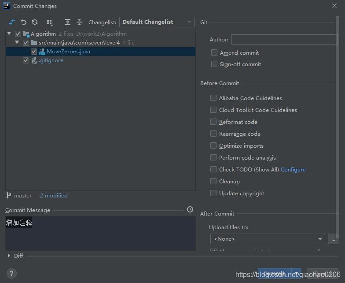Screen dimensions: 345x283
Task: Enable Optimize imports option
Action: 213,145
